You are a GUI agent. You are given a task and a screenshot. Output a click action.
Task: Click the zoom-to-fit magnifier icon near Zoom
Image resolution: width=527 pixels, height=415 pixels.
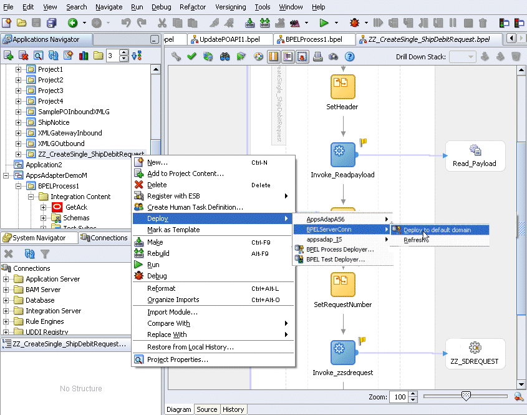click(519, 397)
